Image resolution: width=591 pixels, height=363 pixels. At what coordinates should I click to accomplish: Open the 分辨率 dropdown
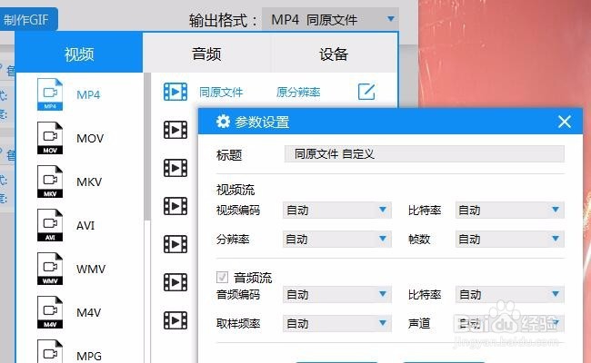pyautogui.click(x=337, y=239)
